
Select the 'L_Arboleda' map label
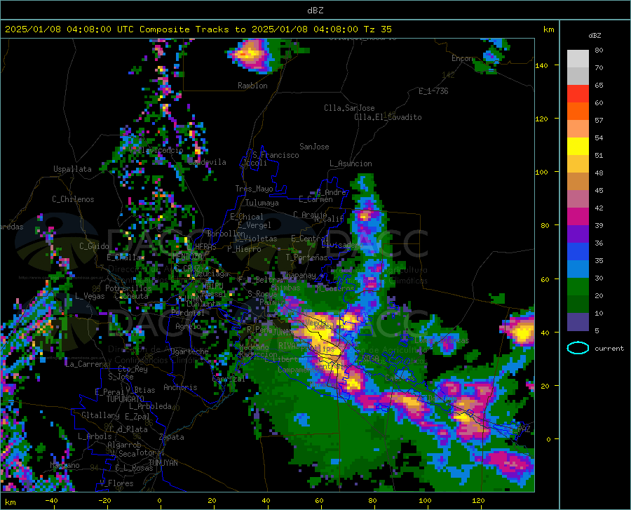pyautogui.click(x=150, y=406)
